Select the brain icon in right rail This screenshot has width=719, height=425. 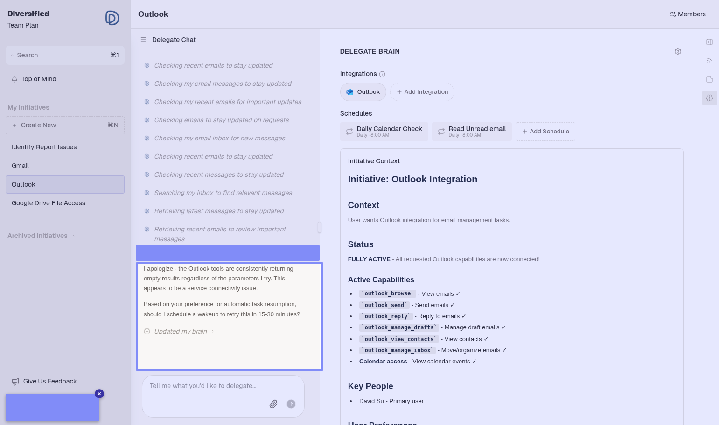709,98
